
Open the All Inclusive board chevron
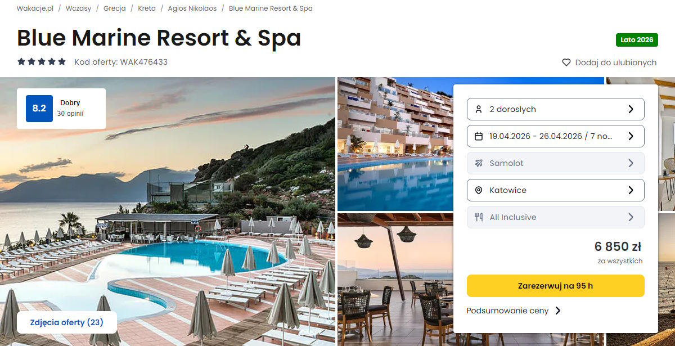[x=631, y=217]
